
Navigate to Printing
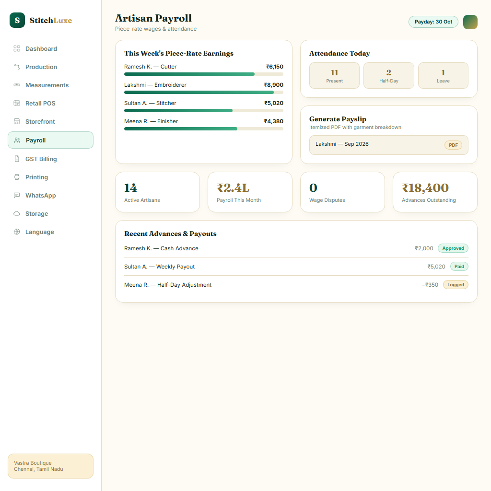pos(50,177)
